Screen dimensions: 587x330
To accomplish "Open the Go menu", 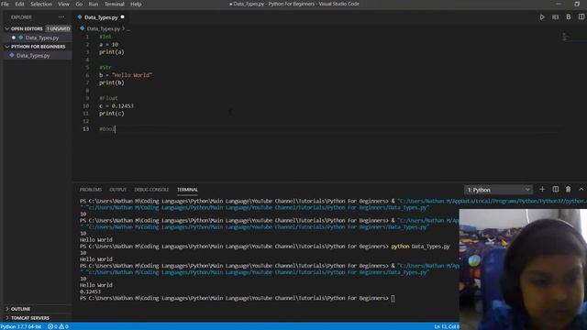I will coord(79,4).
